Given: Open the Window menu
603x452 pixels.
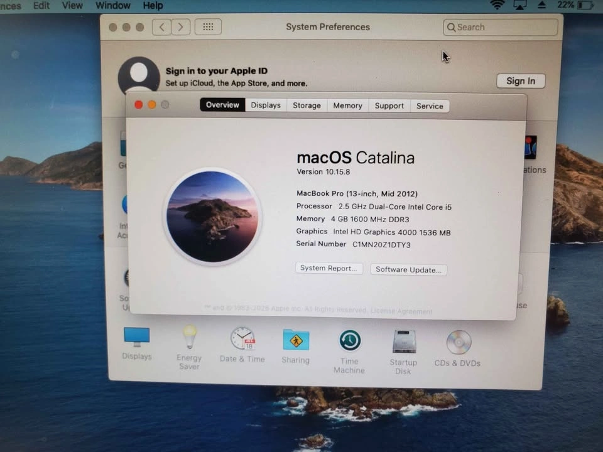Looking at the screenshot, I should point(112,6).
